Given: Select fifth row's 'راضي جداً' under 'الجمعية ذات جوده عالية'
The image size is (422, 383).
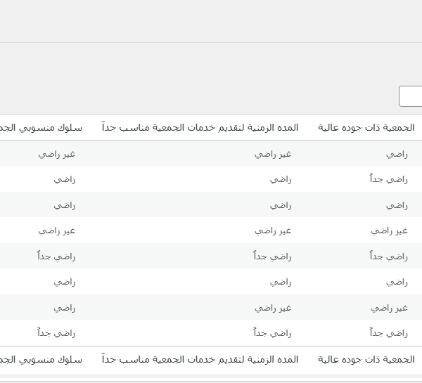Looking at the screenshot, I should tap(389, 257).
